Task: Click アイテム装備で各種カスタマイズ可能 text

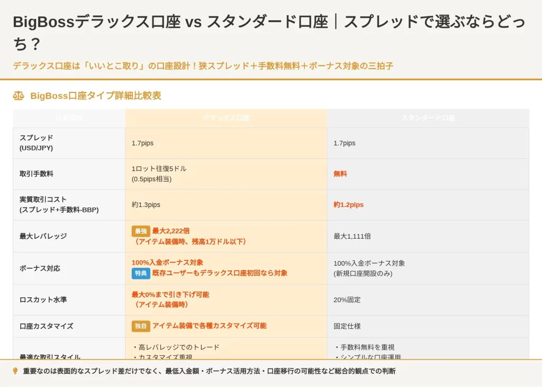Action: (210, 326)
